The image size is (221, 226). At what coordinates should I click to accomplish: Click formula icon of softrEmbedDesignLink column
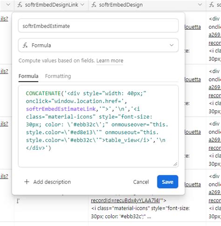point(20,5)
